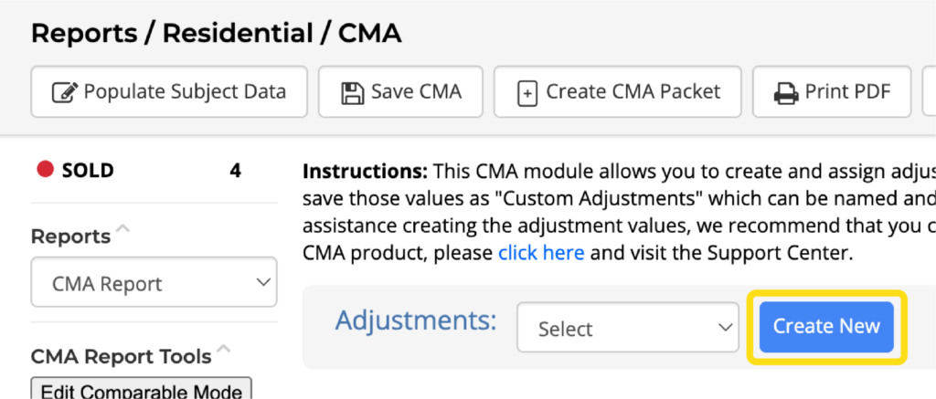Click the Save CMA floppy disk icon
Viewport: 936px width, 399px height.
[352, 93]
